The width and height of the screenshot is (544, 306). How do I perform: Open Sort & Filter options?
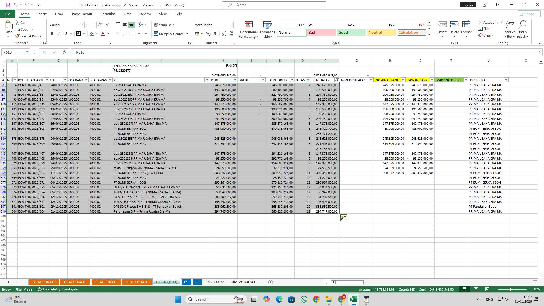(x=509, y=29)
